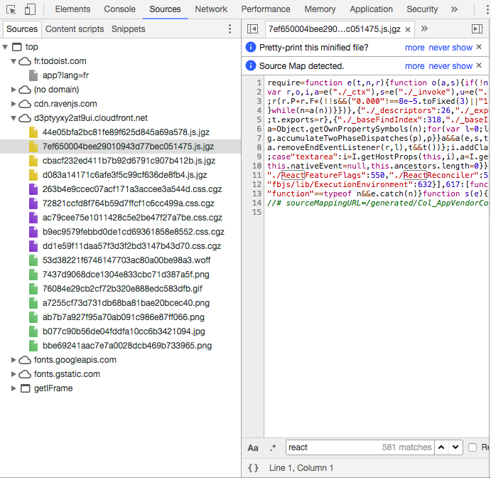
Task: Dismiss the Pretty-print infobar
Action: pyautogui.click(x=479, y=47)
